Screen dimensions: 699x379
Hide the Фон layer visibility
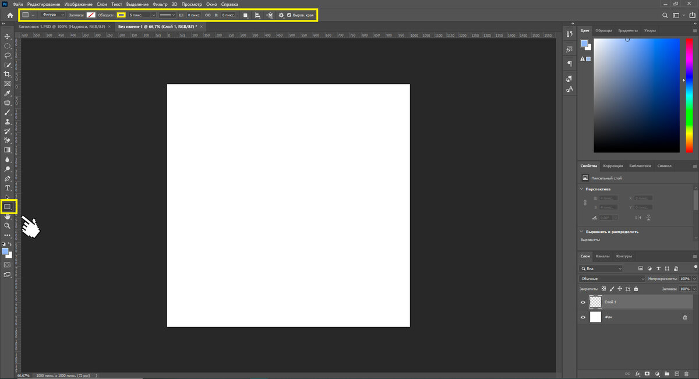(583, 317)
